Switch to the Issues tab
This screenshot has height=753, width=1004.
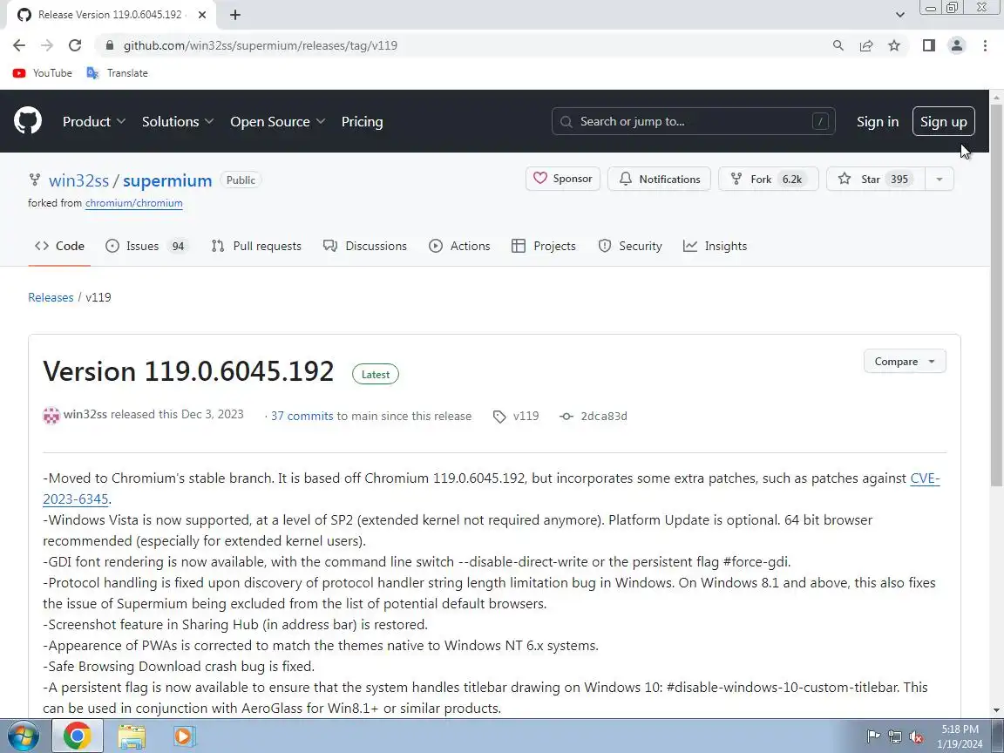click(146, 246)
